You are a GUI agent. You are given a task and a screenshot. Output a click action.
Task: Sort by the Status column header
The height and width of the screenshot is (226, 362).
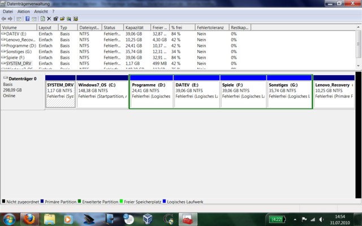(113, 28)
